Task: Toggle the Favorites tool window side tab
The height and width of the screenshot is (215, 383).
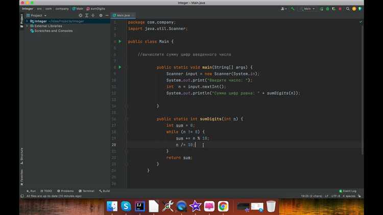Action: click(x=21, y=177)
